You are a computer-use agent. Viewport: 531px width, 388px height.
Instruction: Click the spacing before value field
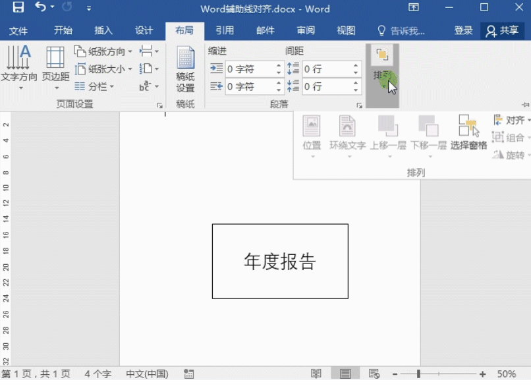pos(327,69)
